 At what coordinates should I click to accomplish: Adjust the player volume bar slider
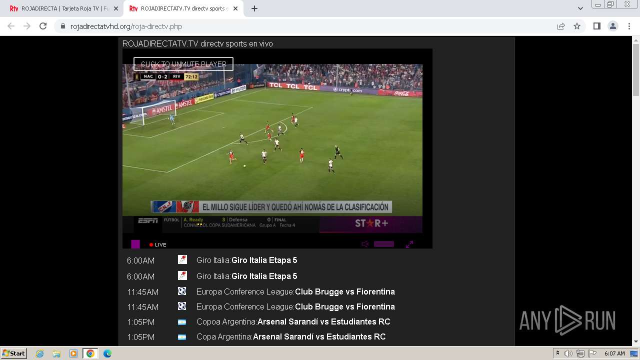tap(384, 244)
